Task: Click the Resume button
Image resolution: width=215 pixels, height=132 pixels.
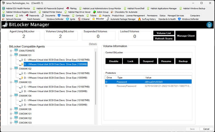Action: coord(166,61)
